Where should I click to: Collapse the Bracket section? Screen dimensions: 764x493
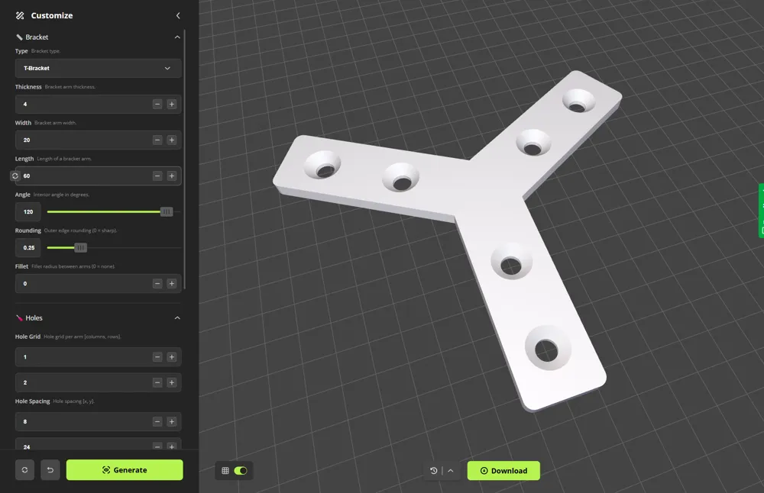pos(177,37)
